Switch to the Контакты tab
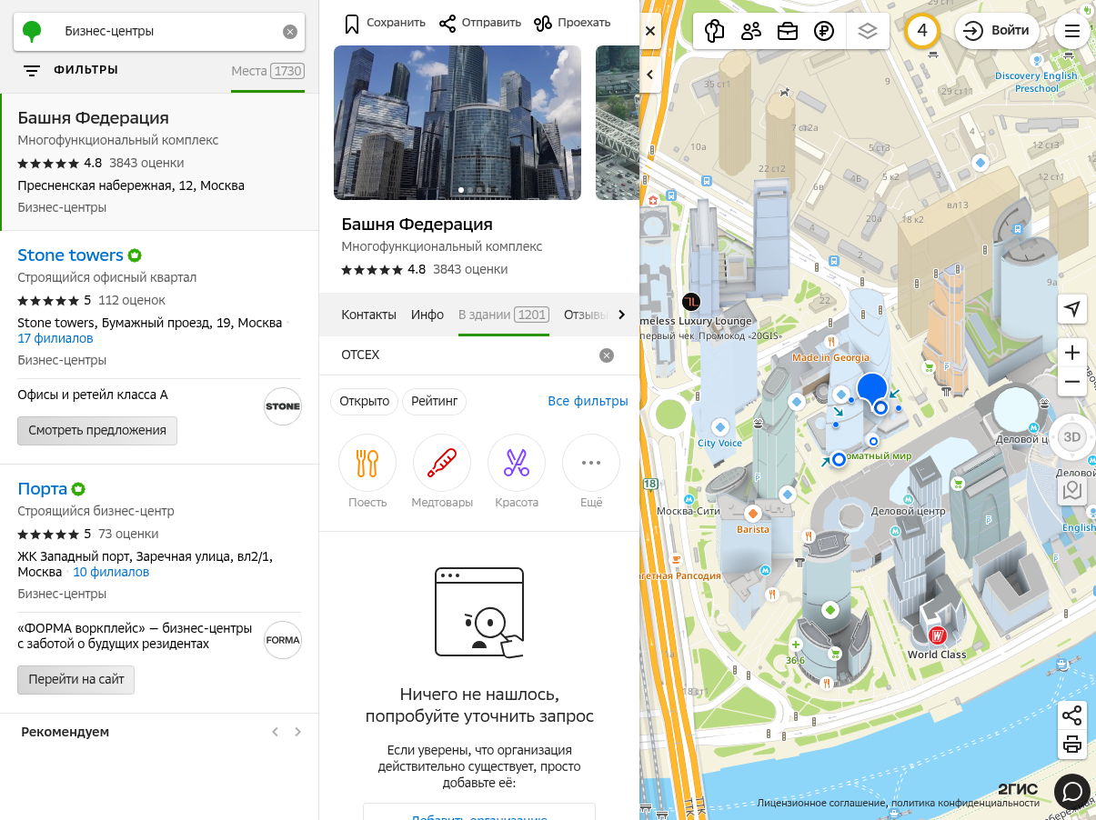The width and height of the screenshot is (1096, 820). click(x=368, y=315)
